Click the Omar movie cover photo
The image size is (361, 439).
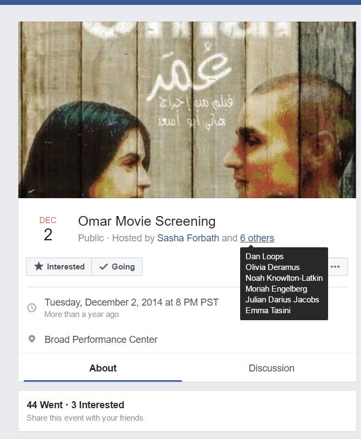180,108
